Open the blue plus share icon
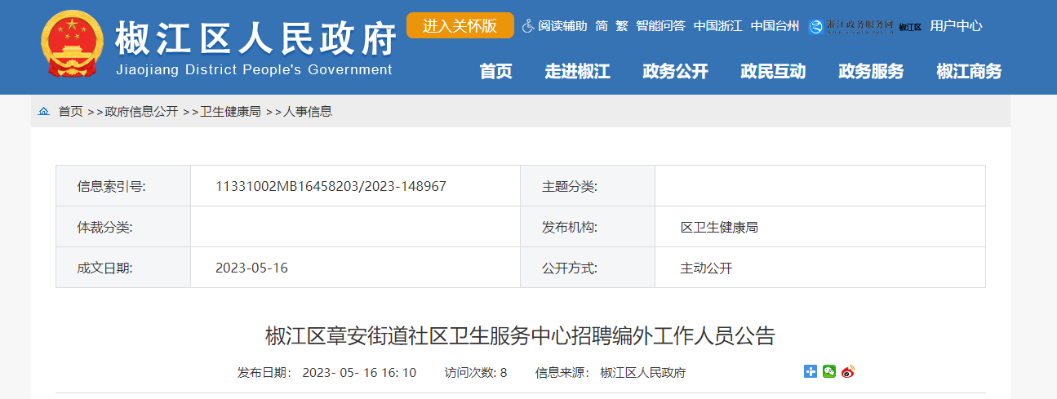Viewport: 1057px width, 399px height. (x=811, y=372)
